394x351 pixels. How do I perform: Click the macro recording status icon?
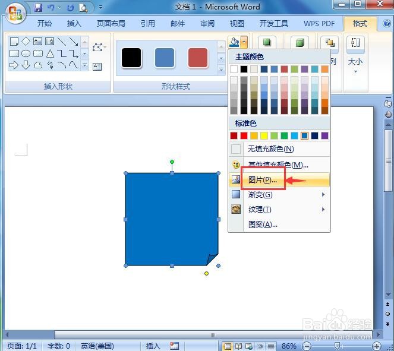point(174,346)
